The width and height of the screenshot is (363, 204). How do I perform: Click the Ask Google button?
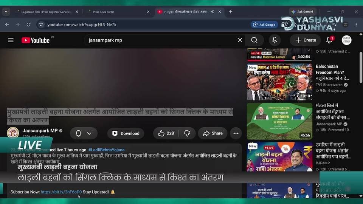coord(264,25)
